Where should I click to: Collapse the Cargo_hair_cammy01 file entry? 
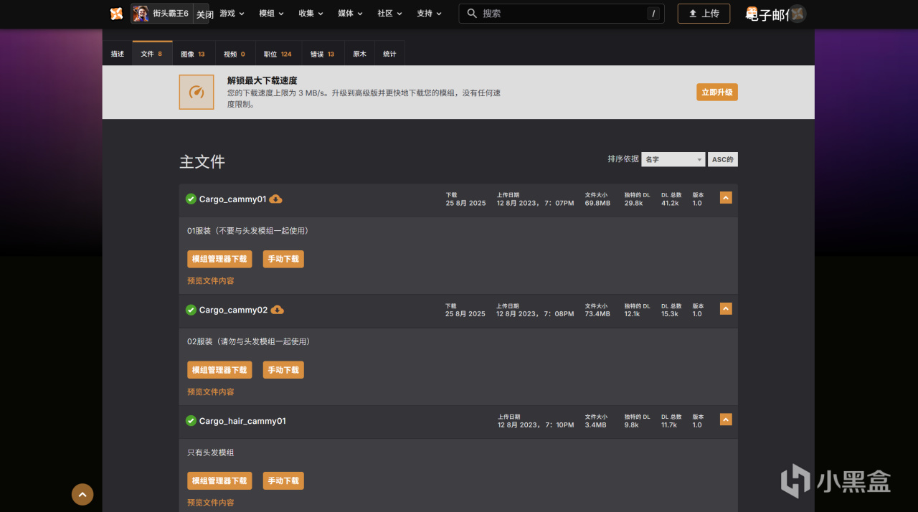pos(726,419)
